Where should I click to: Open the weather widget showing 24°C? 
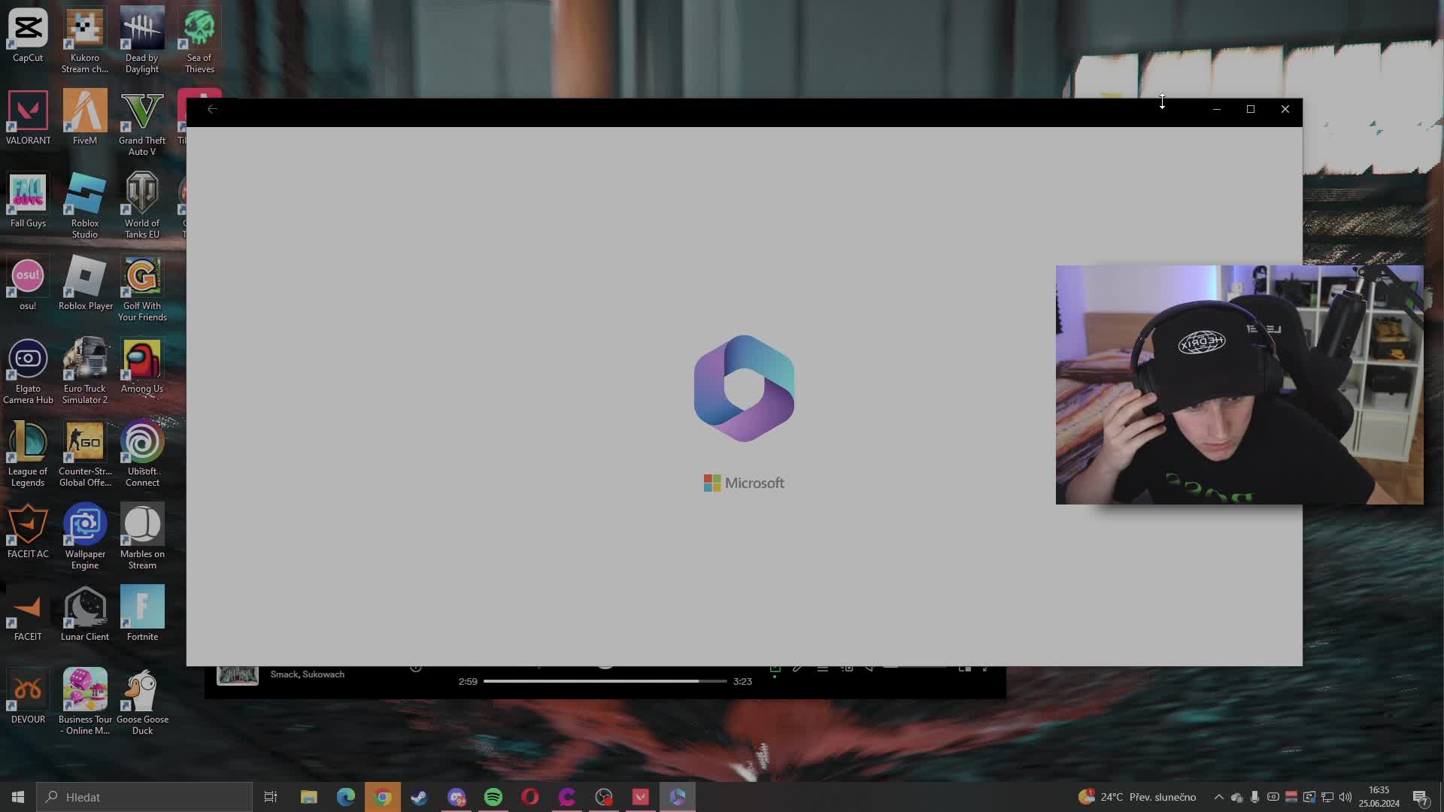pyautogui.click(x=1137, y=797)
